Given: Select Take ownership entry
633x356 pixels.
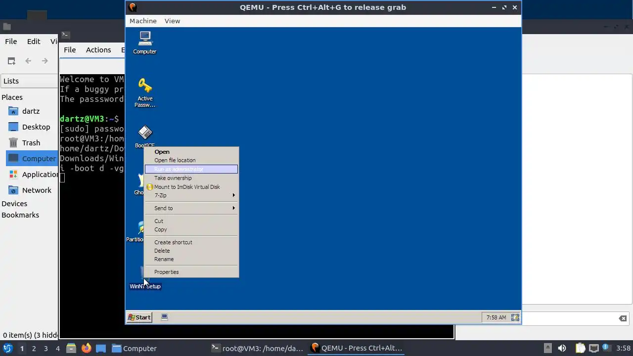Looking at the screenshot, I should [191, 178].
